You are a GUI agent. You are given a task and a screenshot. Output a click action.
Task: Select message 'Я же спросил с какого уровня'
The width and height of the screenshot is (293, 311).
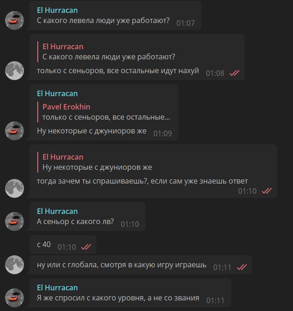(x=130, y=293)
